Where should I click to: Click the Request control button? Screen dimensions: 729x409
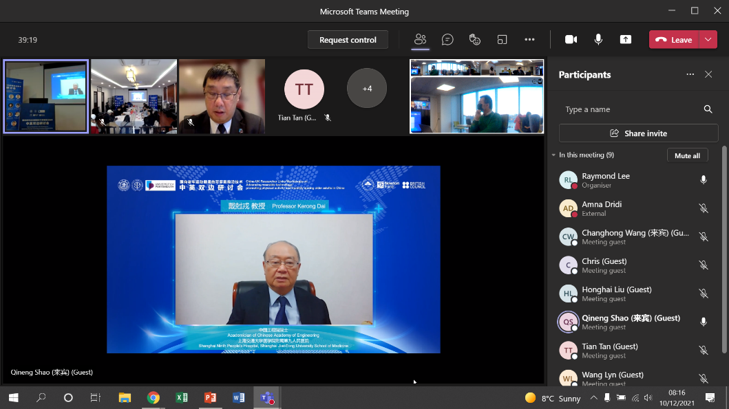point(348,40)
